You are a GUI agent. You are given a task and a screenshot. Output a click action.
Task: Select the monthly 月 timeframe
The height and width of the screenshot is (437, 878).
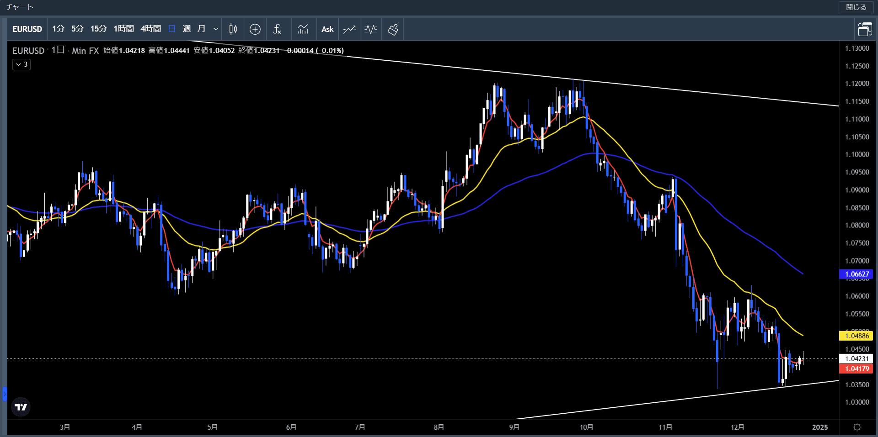coord(201,29)
